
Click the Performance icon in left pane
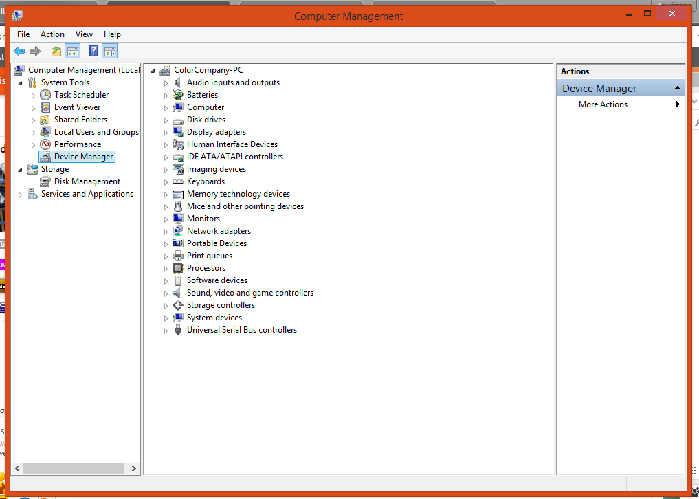tap(45, 144)
